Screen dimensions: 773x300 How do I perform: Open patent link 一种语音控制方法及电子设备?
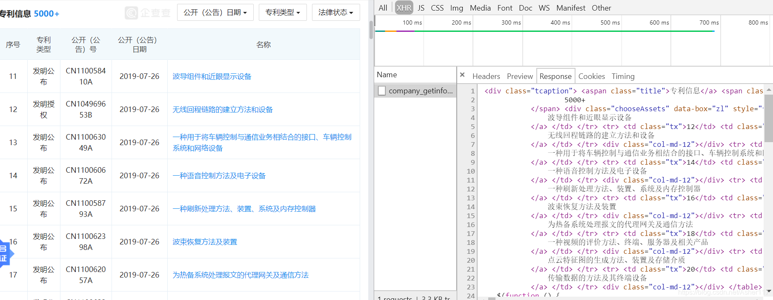point(219,176)
